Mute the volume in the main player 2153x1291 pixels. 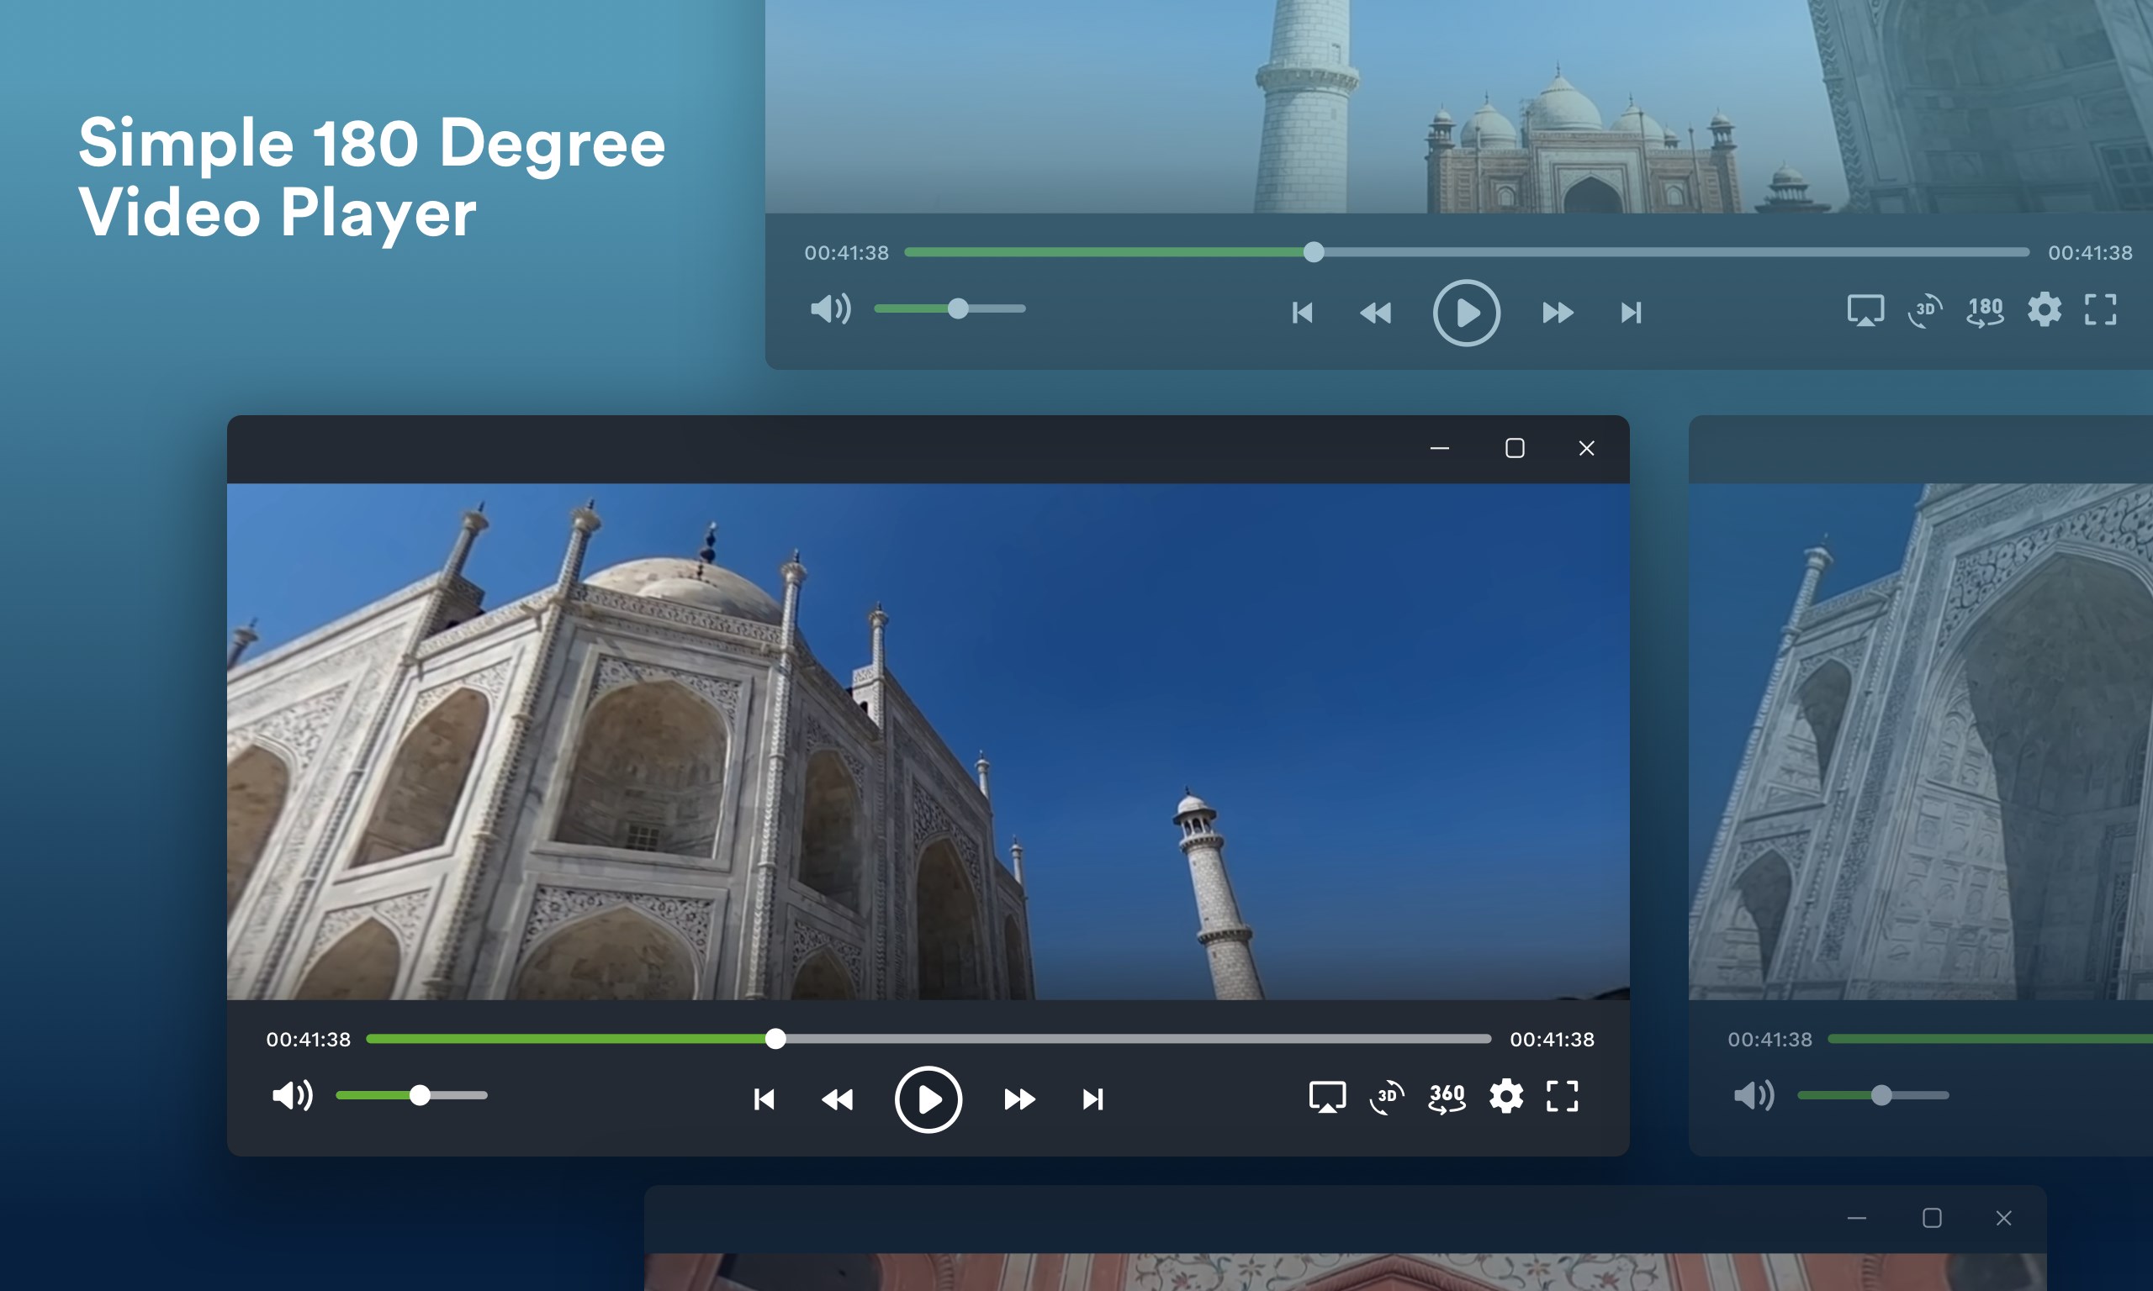pos(292,1095)
